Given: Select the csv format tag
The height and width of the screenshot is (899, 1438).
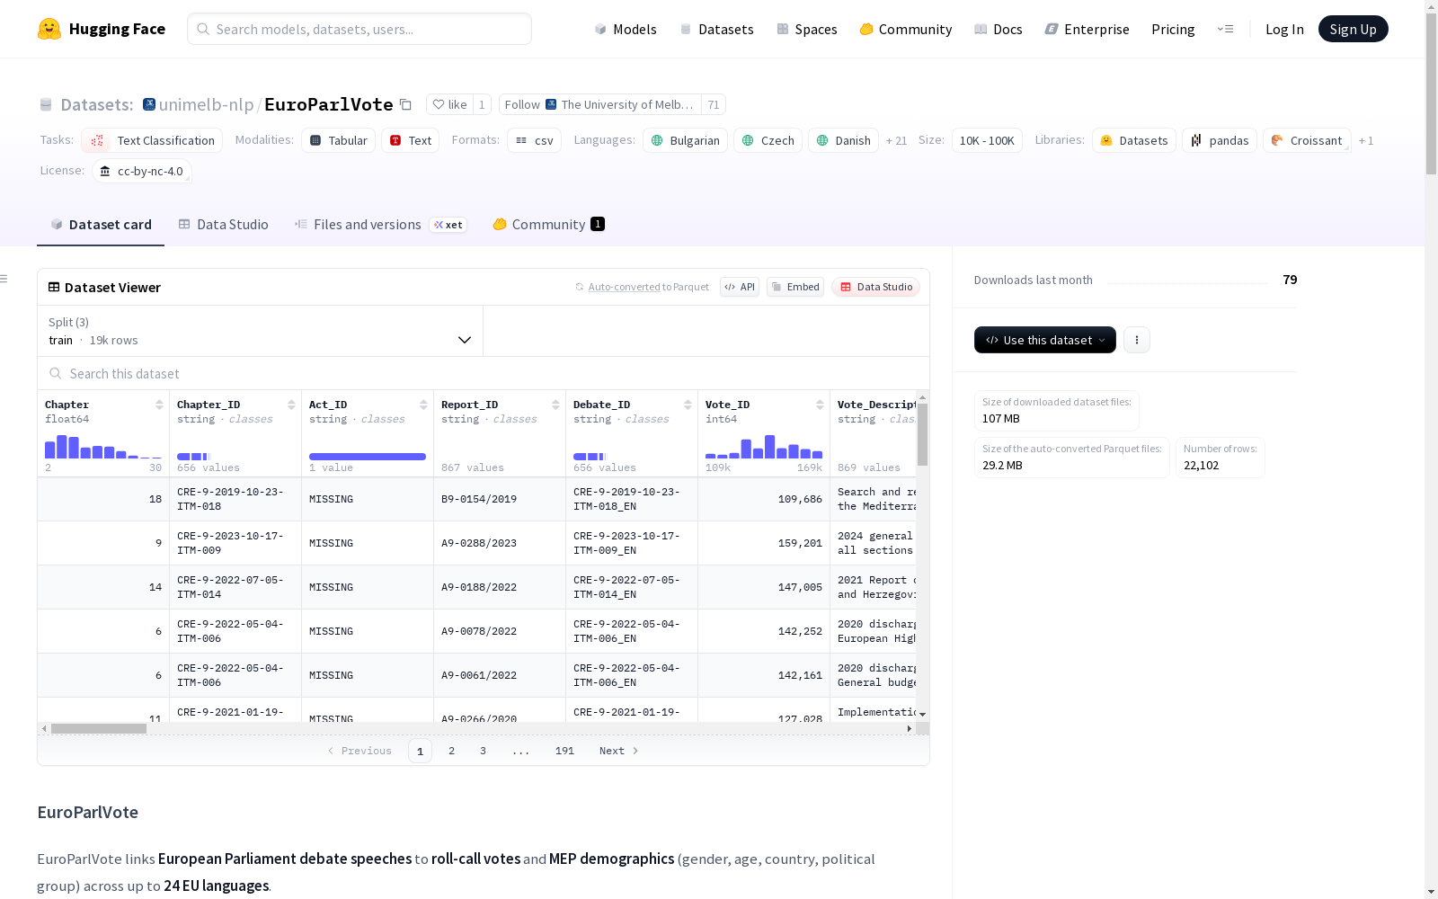Looking at the screenshot, I should [535, 140].
